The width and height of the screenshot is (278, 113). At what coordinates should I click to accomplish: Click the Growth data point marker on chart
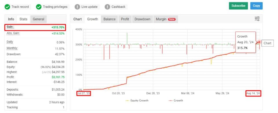259,42
